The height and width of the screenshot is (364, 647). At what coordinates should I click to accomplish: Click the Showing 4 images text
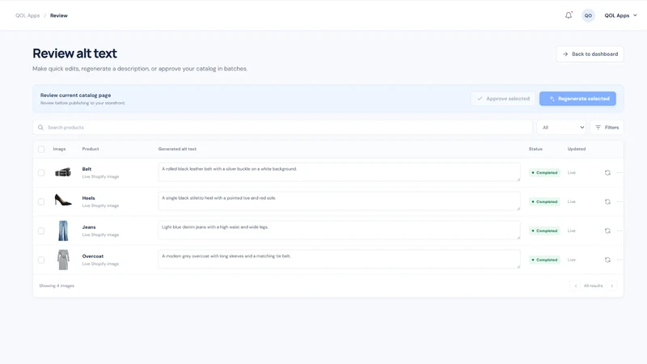click(57, 286)
